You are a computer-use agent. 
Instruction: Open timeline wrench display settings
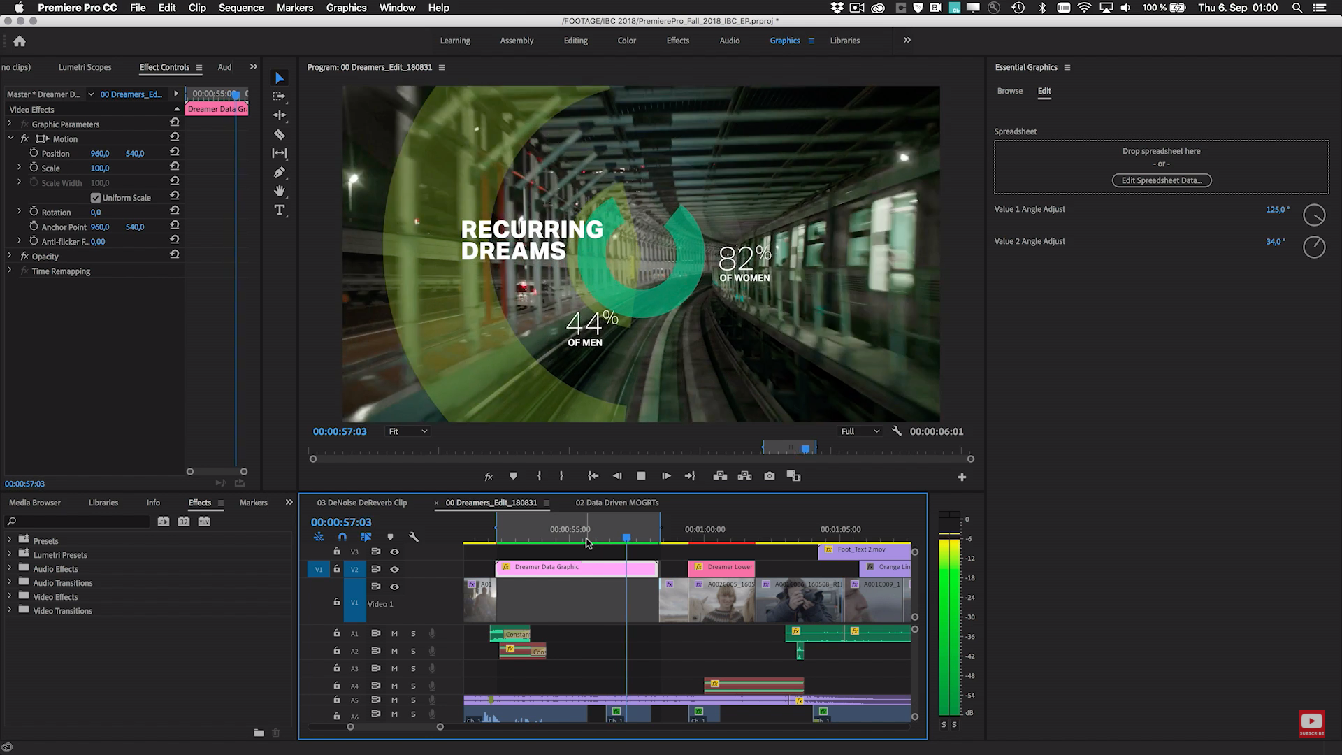coord(414,537)
